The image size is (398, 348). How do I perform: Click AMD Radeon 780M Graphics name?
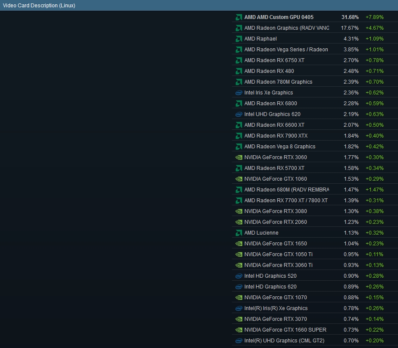pyautogui.click(x=278, y=82)
